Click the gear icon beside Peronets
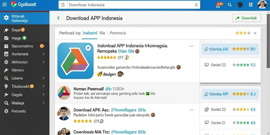Viewport: 270px width, 135px height. pyautogui.click(x=6, y=111)
